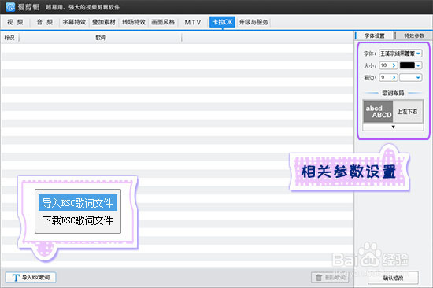
Task: Click the arrow stepper beside stroke 9
Action: 394,78
